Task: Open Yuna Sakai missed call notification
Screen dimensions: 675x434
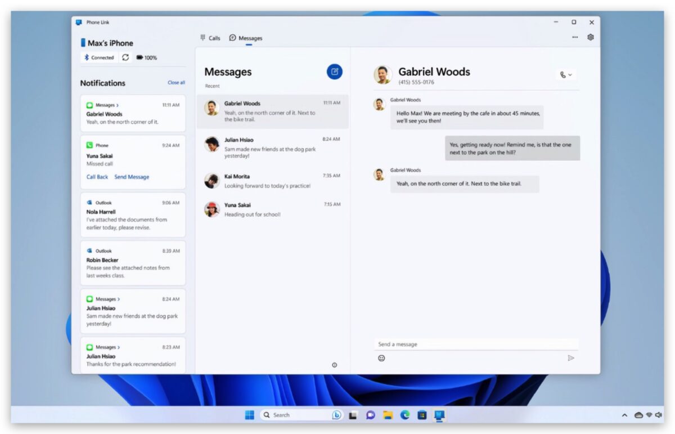Action: (133, 162)
